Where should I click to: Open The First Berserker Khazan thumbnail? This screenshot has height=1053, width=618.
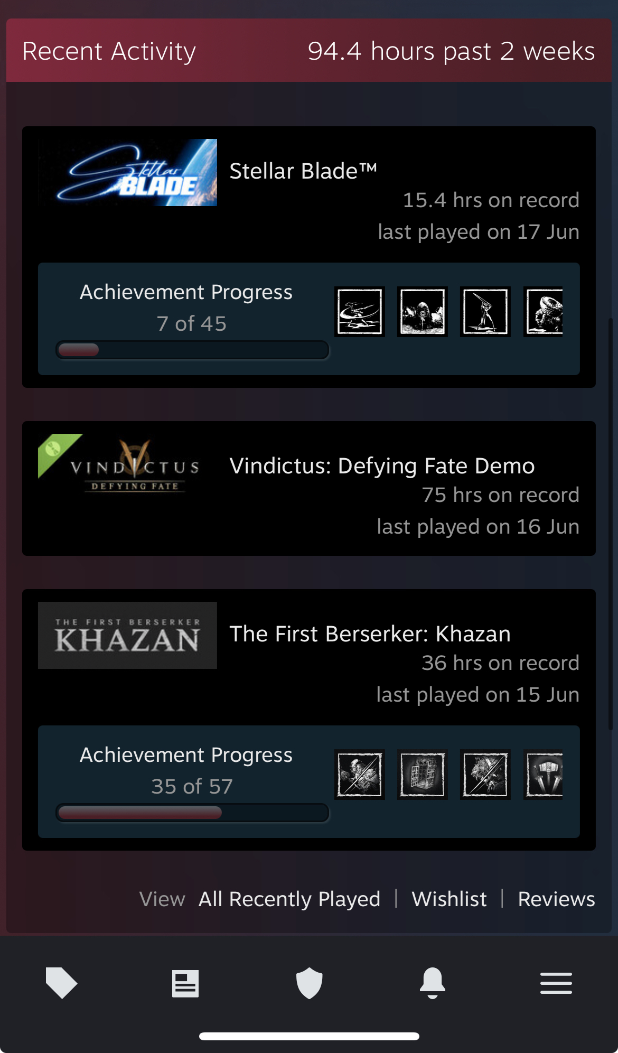[127, 635]
